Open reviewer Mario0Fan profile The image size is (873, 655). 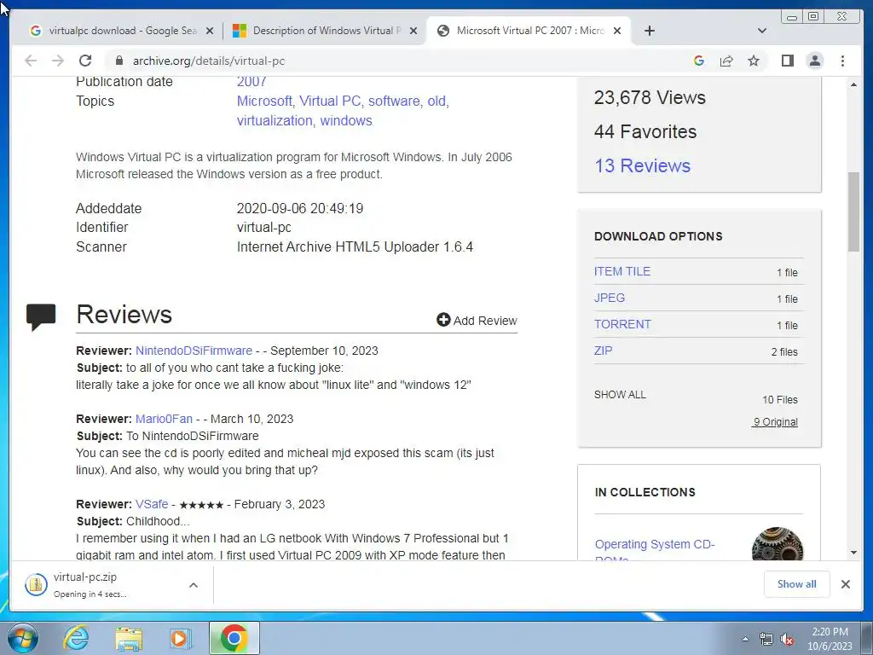pyautogui.click(x=164, y=419)
